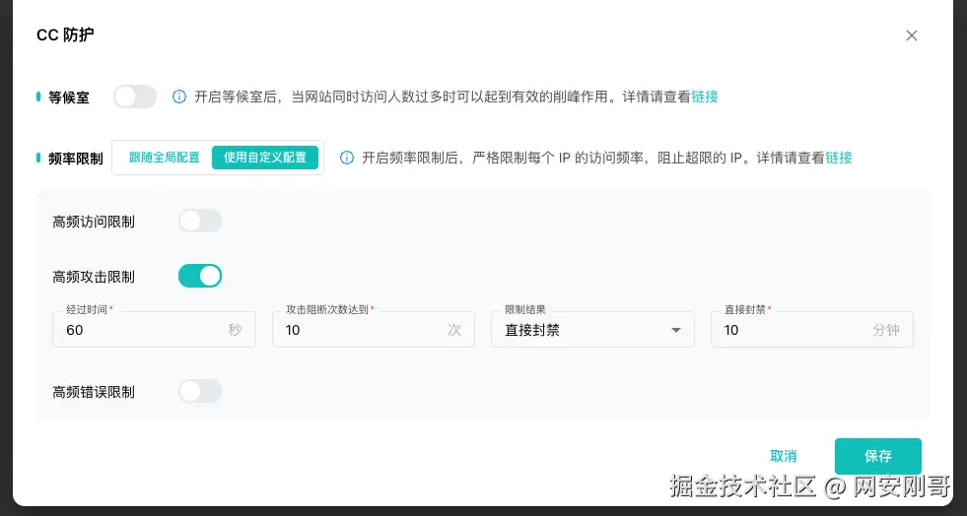Focus the 经过时间 seconds field

[x=154, y=330]
